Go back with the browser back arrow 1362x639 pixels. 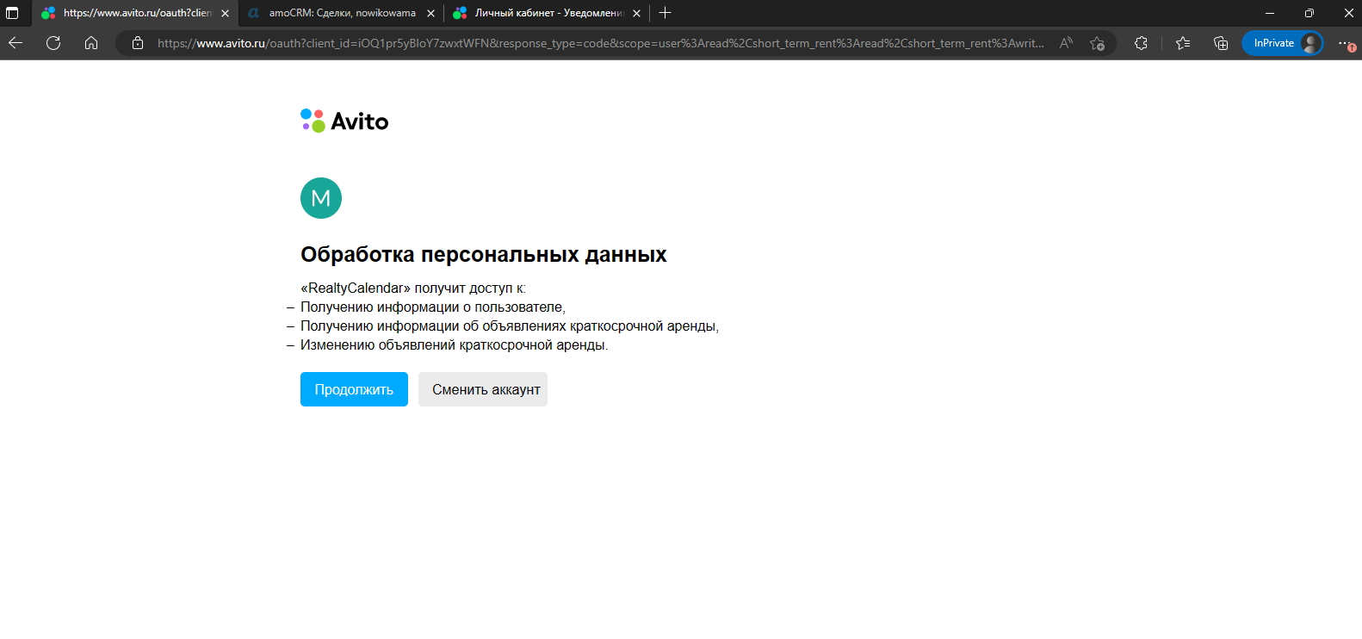(15, 43)
